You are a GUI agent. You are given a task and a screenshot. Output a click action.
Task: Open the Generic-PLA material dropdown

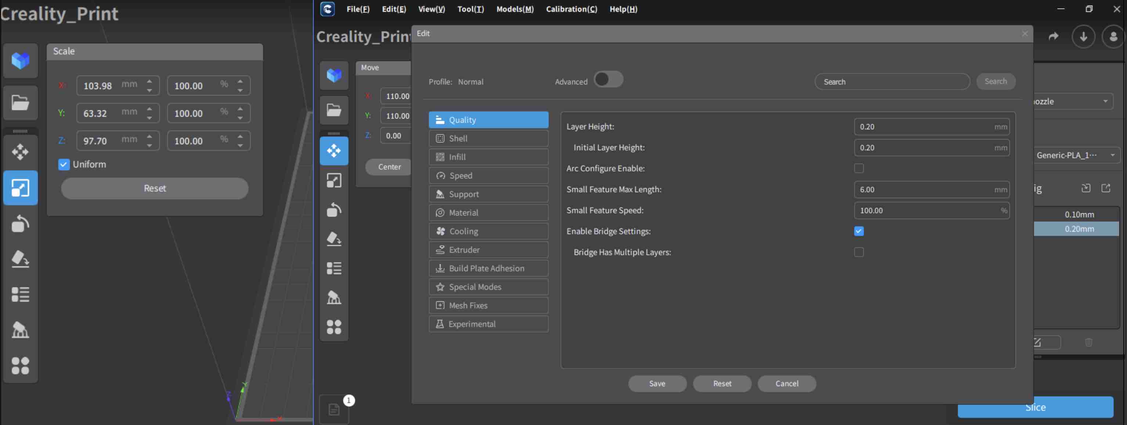[x=1076, y=155]
